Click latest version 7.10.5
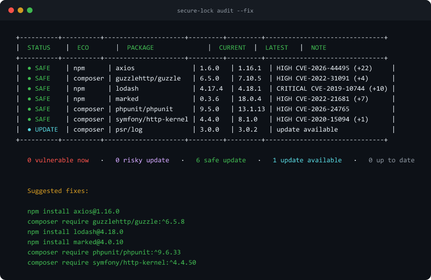Viewport: 431px width, 280px height. [249, 78]
